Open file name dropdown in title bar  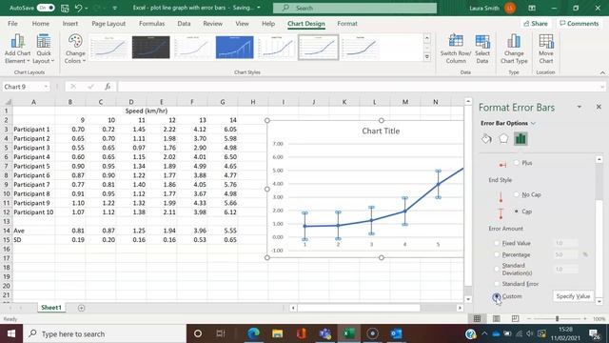click(x=259, y=8)
